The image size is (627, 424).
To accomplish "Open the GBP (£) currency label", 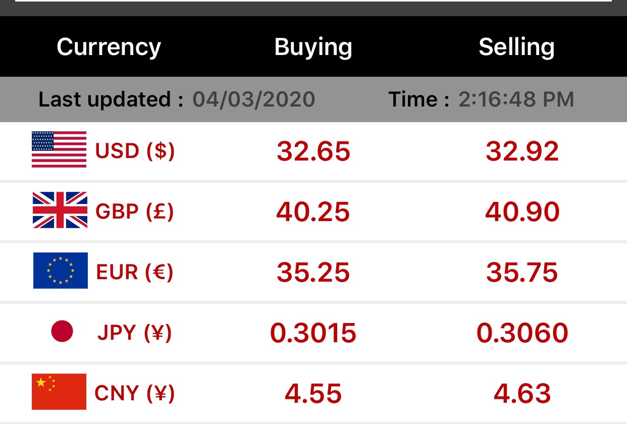I will pyautogui.click(x=135, y=211).
